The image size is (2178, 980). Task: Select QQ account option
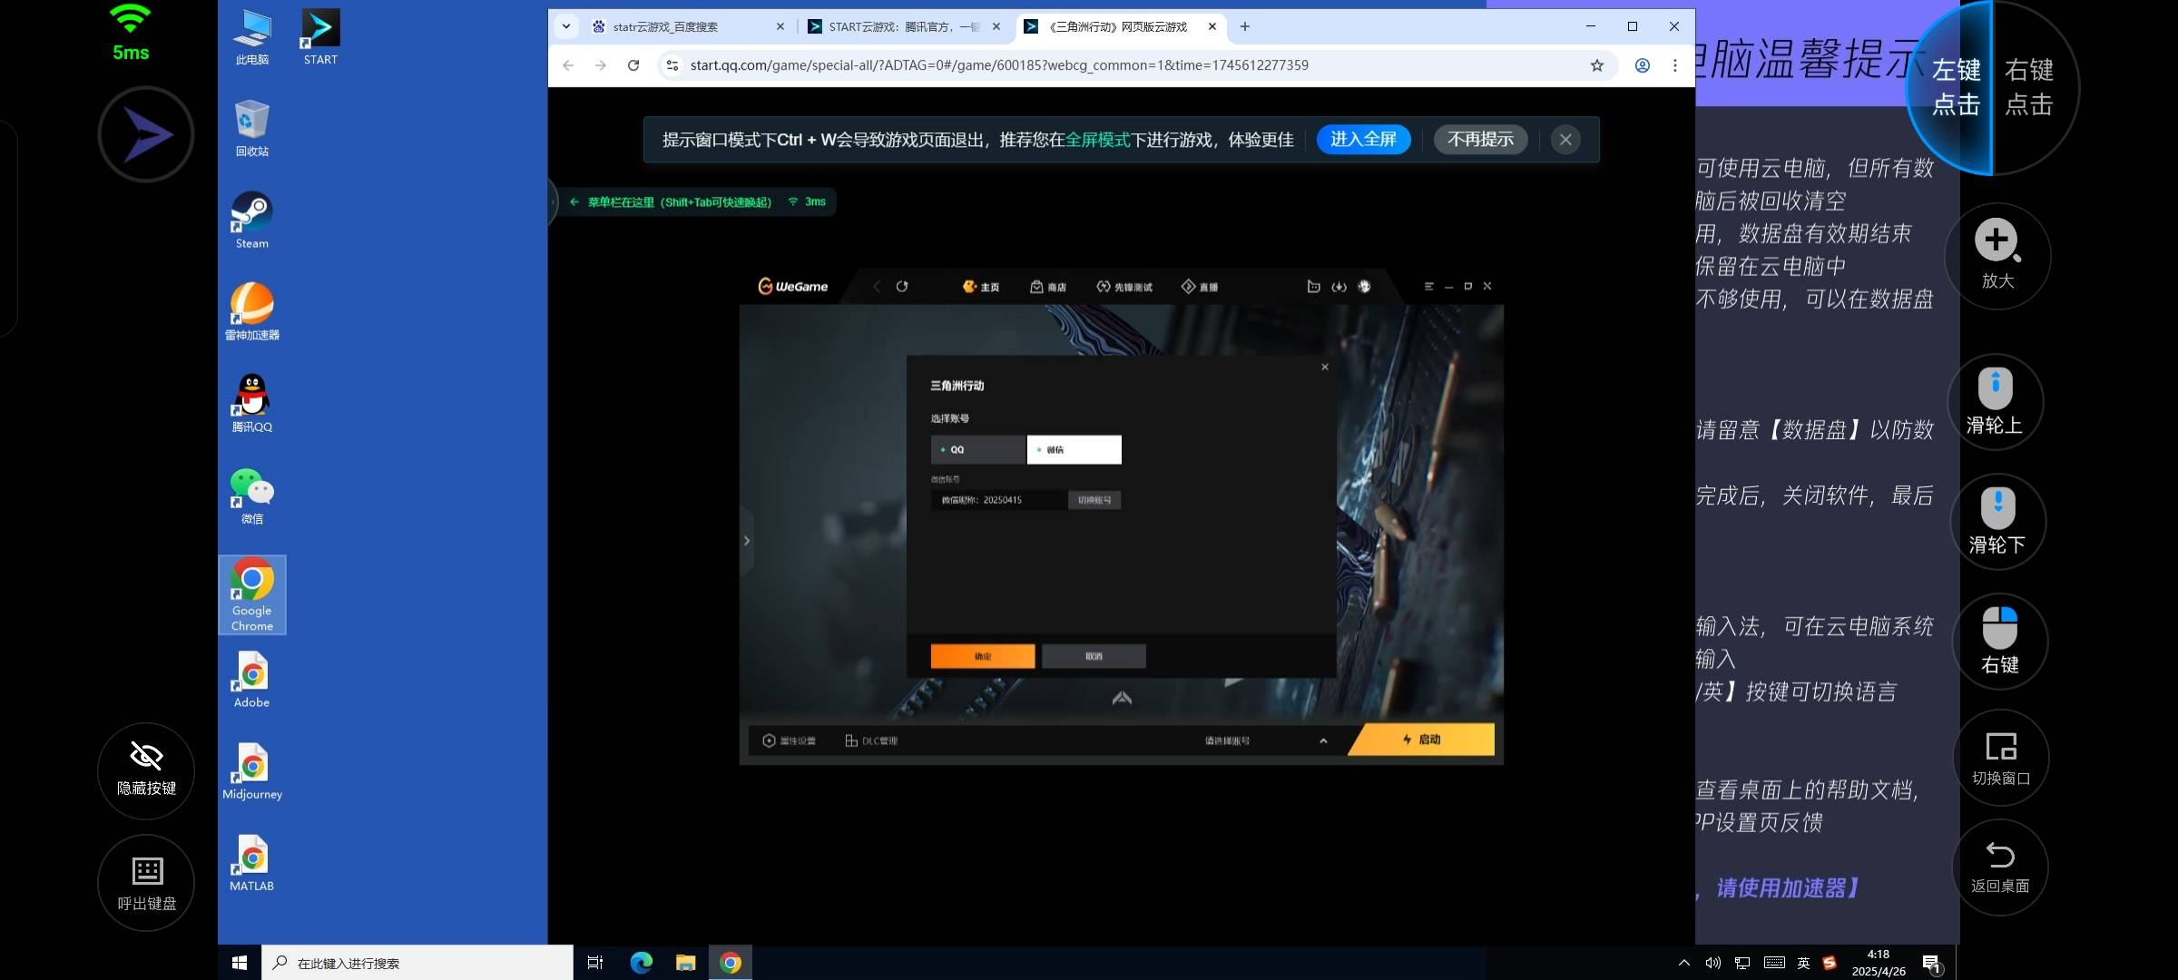(977, 449)
